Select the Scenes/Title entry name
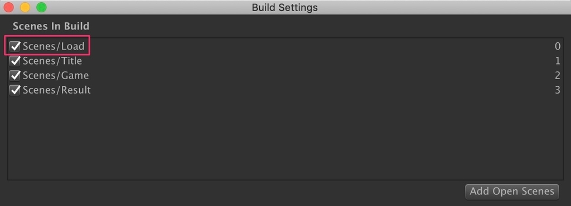Viewport: 571px width, 206px height. pyautogui.click(x=52, y=61)
